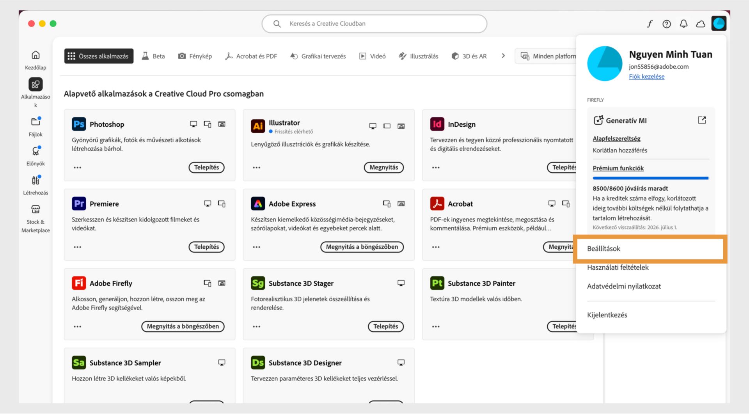Viewport: 749px width, 414px height.
Task: Click the credits progress bar
Action: (x=650, y=178)
